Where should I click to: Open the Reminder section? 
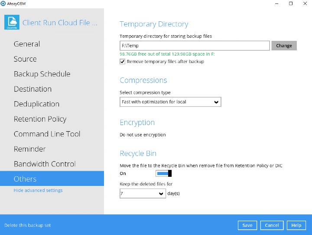(29, 149)
